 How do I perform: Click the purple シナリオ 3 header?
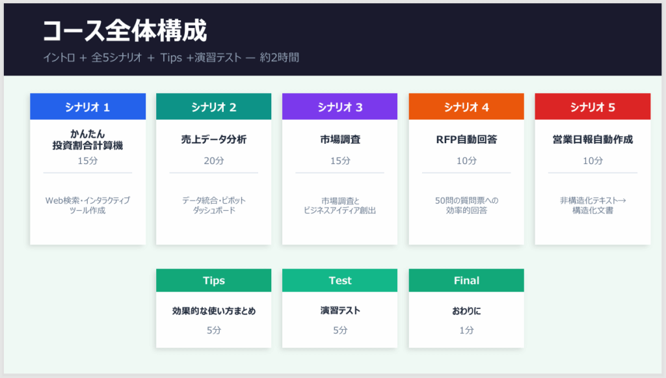[340, 107]
